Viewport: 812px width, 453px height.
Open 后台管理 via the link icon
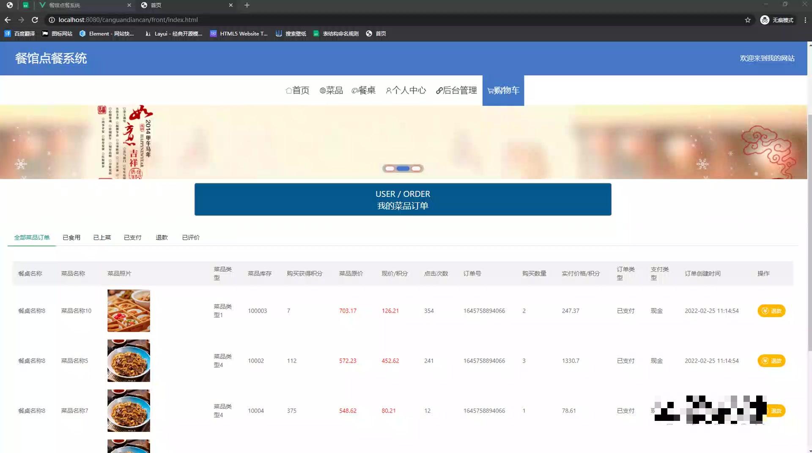[x=439, y=90]
